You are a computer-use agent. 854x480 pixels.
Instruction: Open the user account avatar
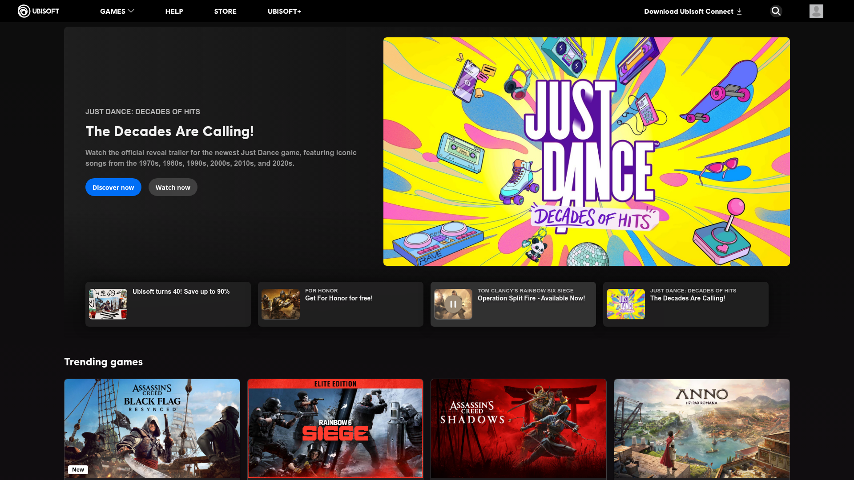point(816,11)
